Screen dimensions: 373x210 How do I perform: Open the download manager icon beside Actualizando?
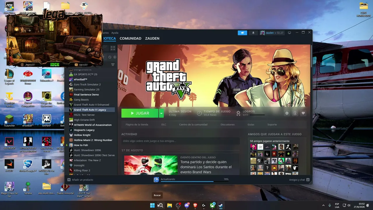[156, 179]
